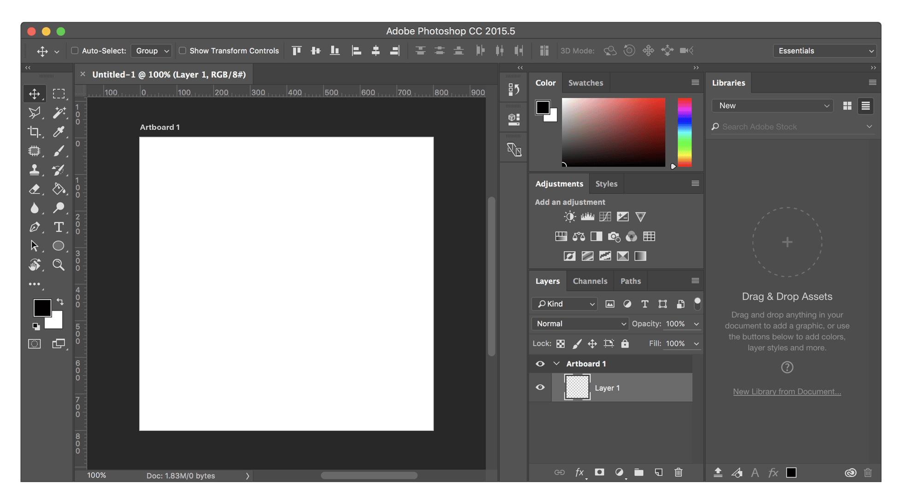Collapse the Artboard 1 group
This screenshot has width=902, height=504.
[x=556, y=363]
